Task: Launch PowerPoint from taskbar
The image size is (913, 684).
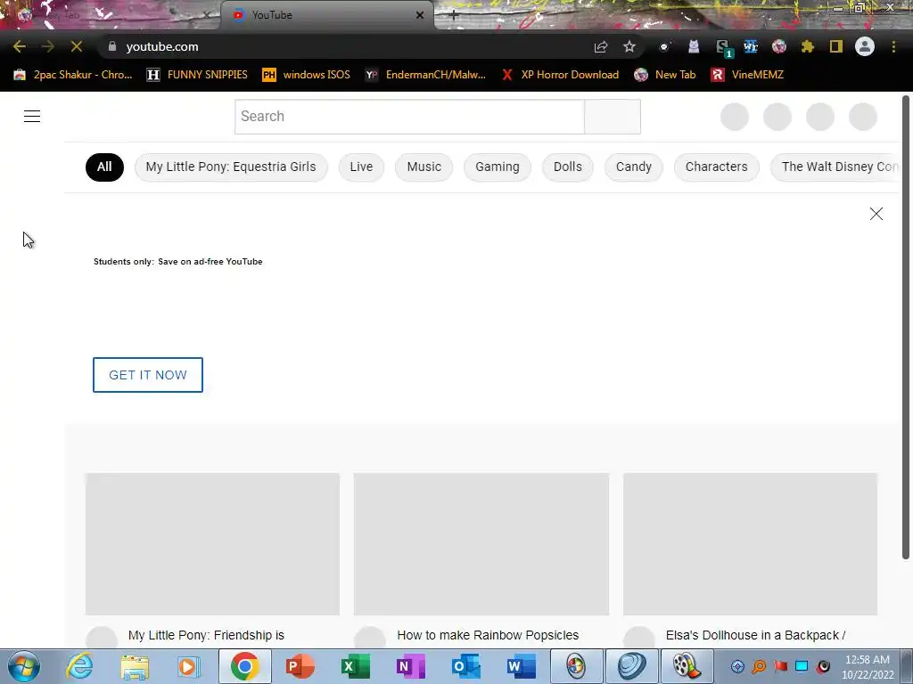Action: pos(300,666)
